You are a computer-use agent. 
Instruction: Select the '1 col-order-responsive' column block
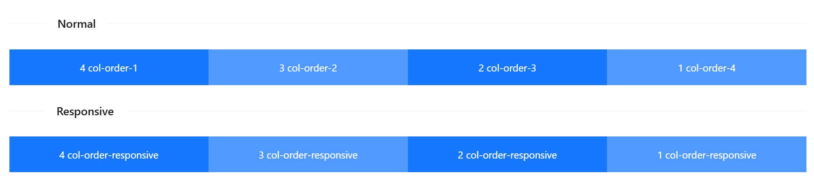(x=706, y=154)
